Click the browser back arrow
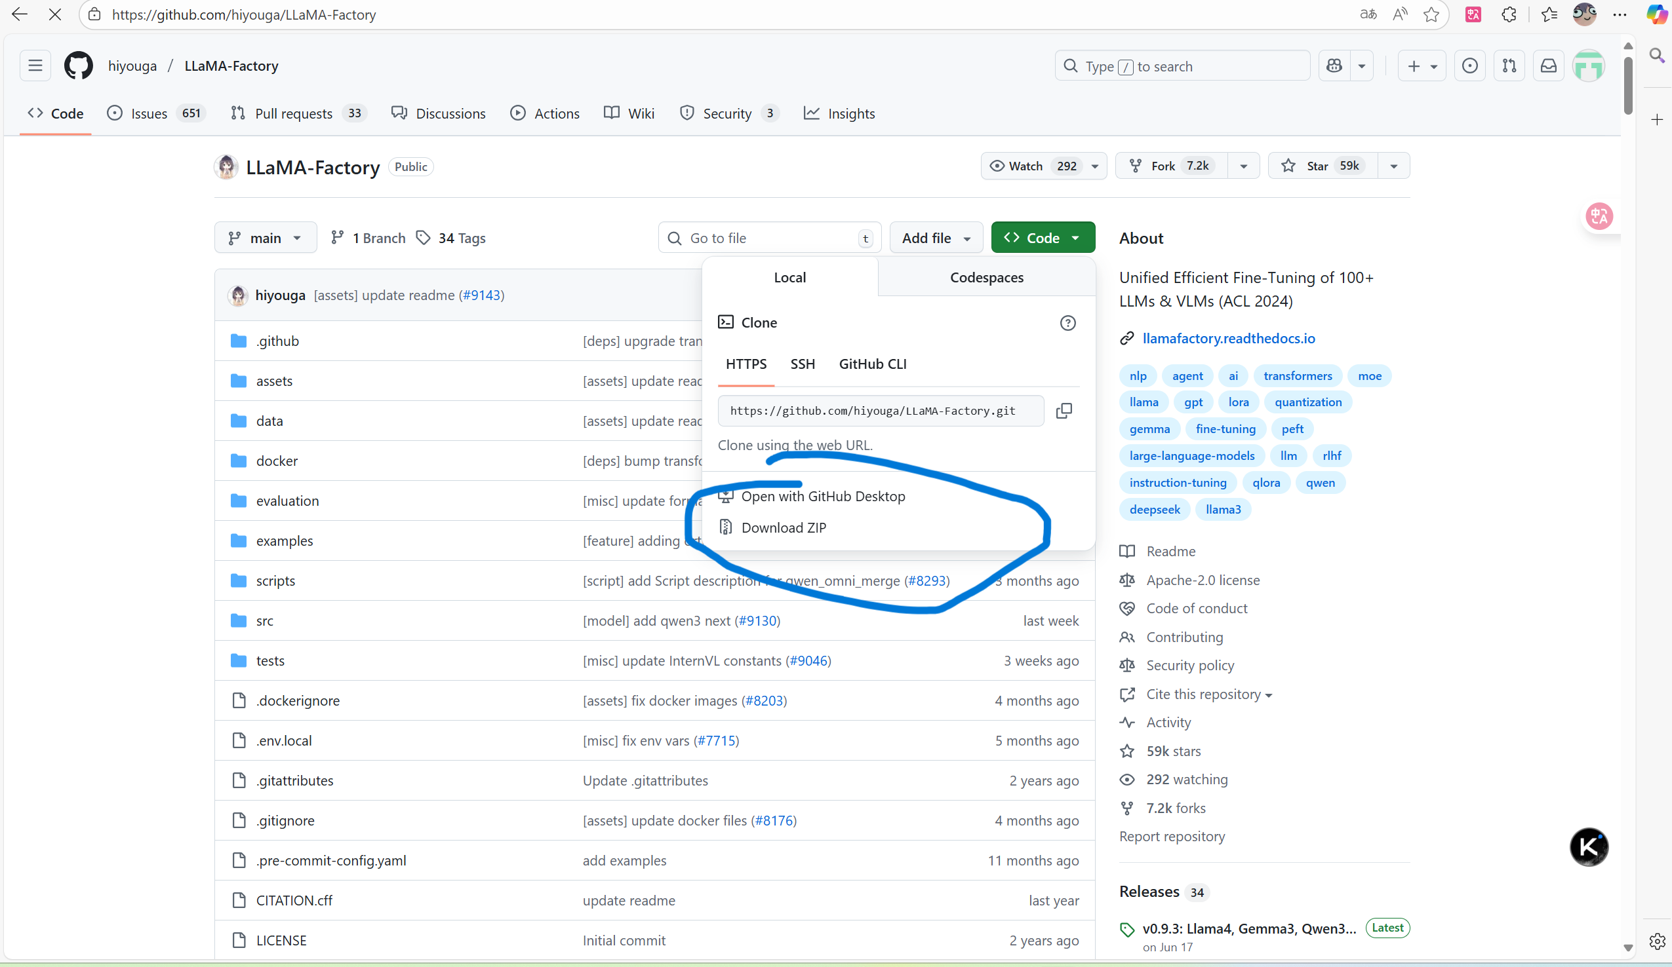Viewport: 1672px width, 967px height. 19,14
